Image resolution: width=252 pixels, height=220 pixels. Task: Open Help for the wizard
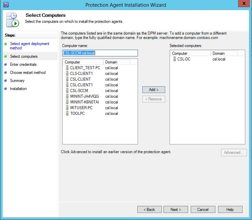tap(230, 209)
